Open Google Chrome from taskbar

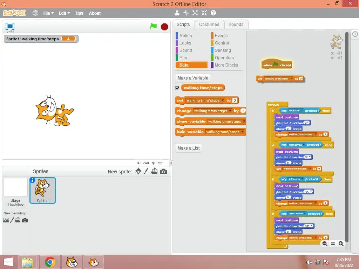pos(50,262)
